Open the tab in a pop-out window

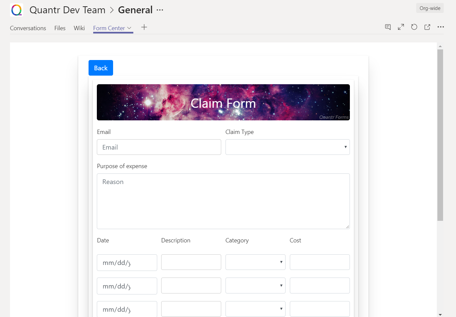click(x=427, y=27)
